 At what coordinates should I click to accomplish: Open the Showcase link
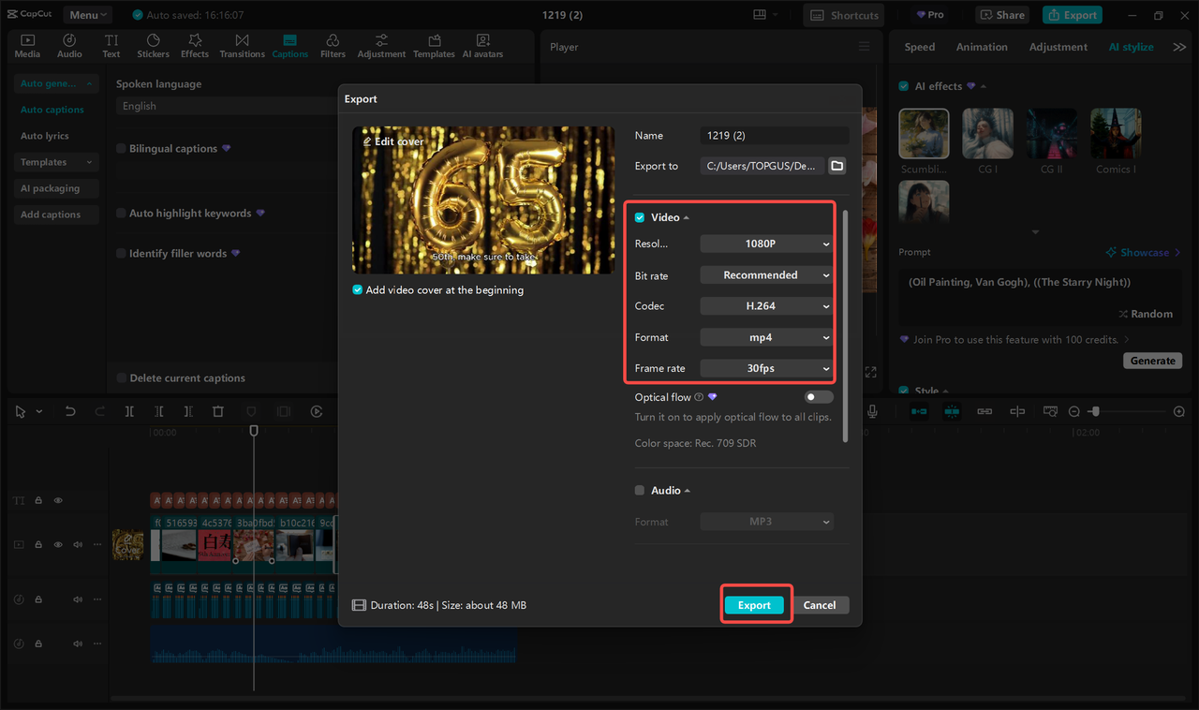pyautogui.click(x=1144, y=252)
